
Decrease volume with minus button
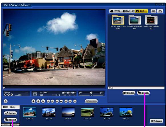[x=9, y=94]
